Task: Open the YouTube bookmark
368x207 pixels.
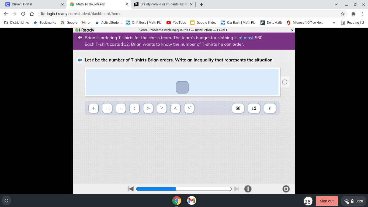Action: 176,23
